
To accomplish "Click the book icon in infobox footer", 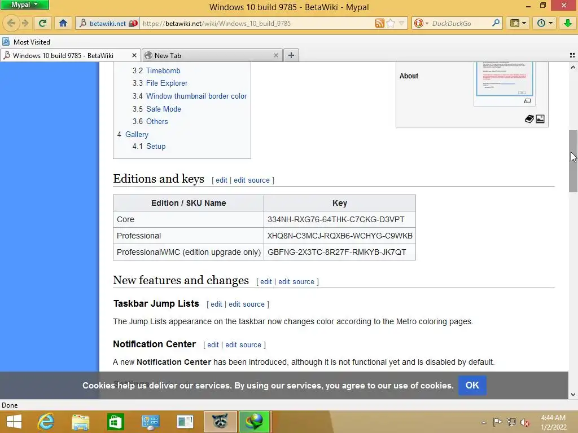I will tap(529, 119).
